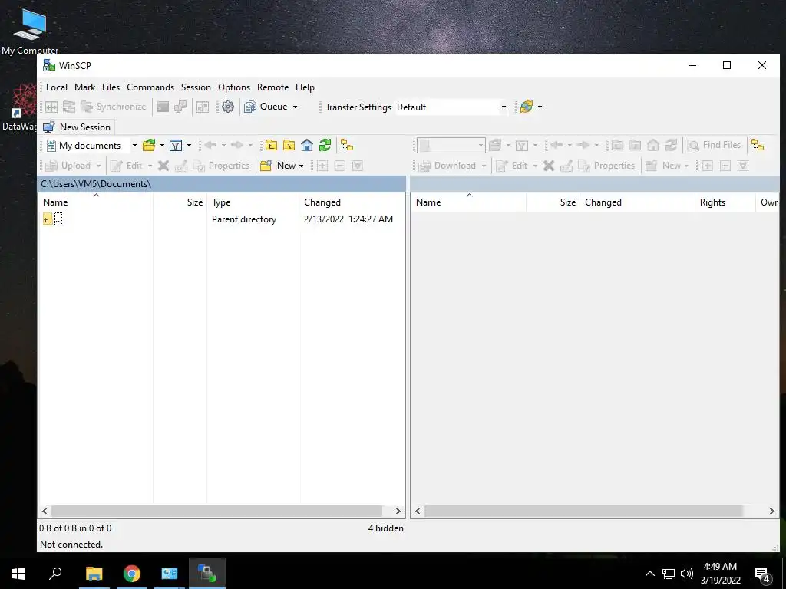Image resolution: width=786 pixels, height=589 pixels.
Task: Click the New Session tab
Action: coord(78,127)
